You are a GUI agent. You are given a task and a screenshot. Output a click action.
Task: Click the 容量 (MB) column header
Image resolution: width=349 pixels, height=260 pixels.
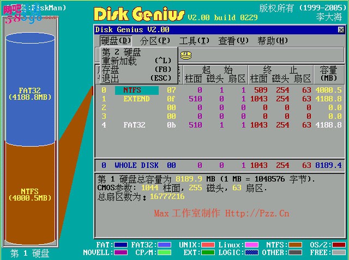click(328, 74)
